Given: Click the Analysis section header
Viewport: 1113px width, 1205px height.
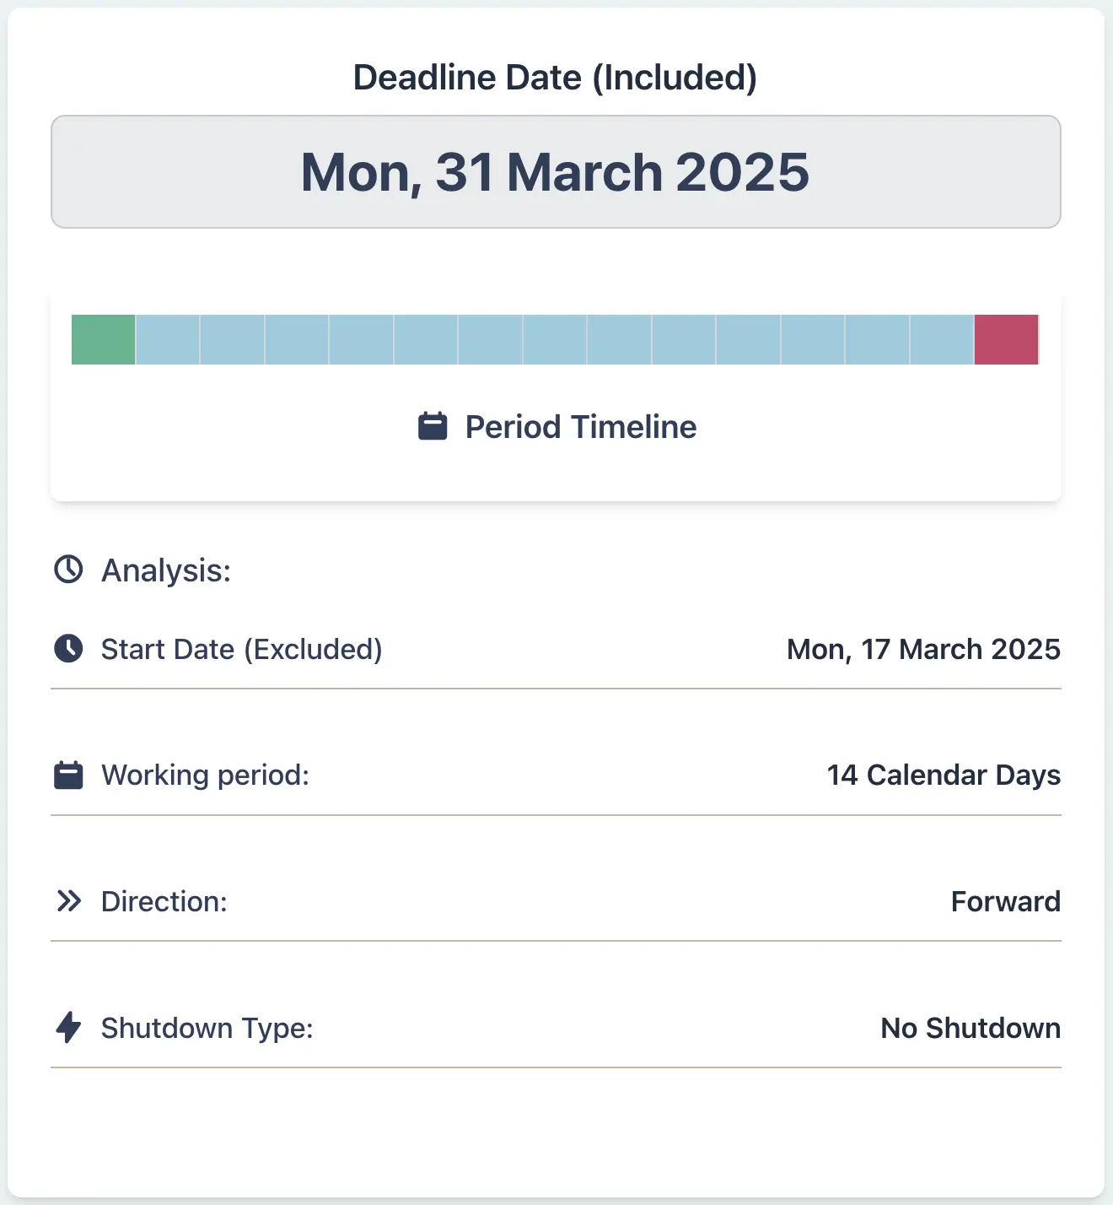Looking at the screenshot, I should pos(165,570).
